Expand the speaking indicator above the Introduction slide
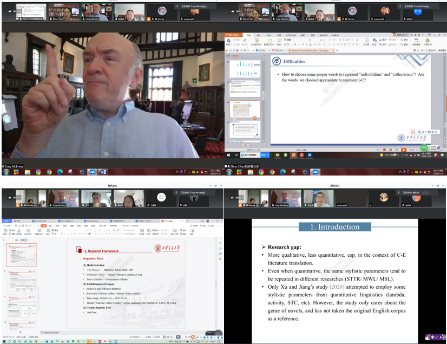Viewport: 447px width, 344px height. pos(418,192)
